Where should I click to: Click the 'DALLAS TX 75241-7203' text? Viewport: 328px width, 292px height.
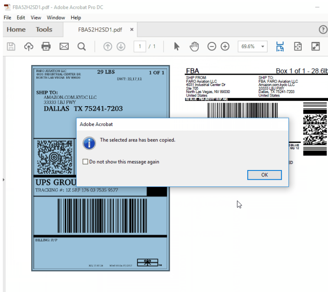(83, 109)
